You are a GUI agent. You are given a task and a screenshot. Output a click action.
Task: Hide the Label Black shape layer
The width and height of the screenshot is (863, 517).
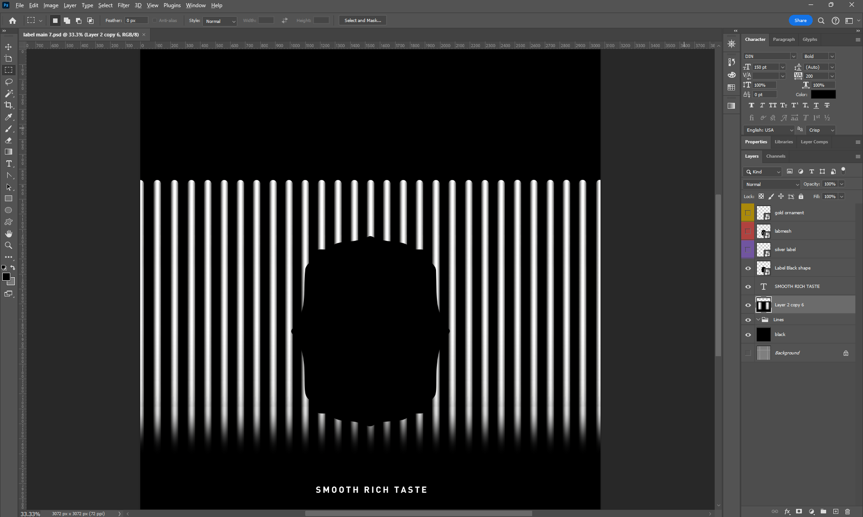click(x=748, y=268)
